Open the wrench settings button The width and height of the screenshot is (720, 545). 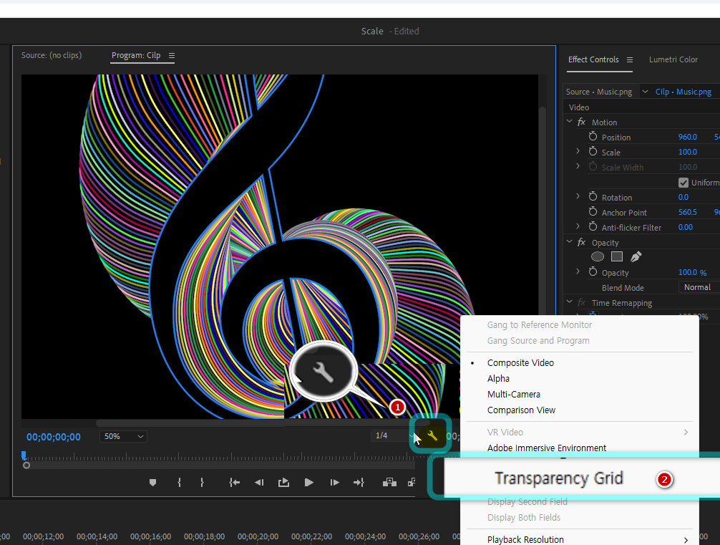pos(432,435)
